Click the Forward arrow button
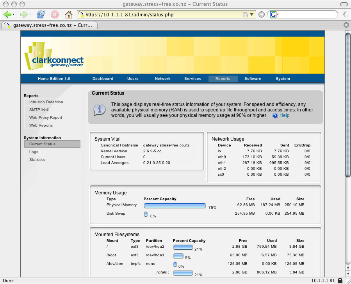351x284 pixels. [x=24, y=15]
